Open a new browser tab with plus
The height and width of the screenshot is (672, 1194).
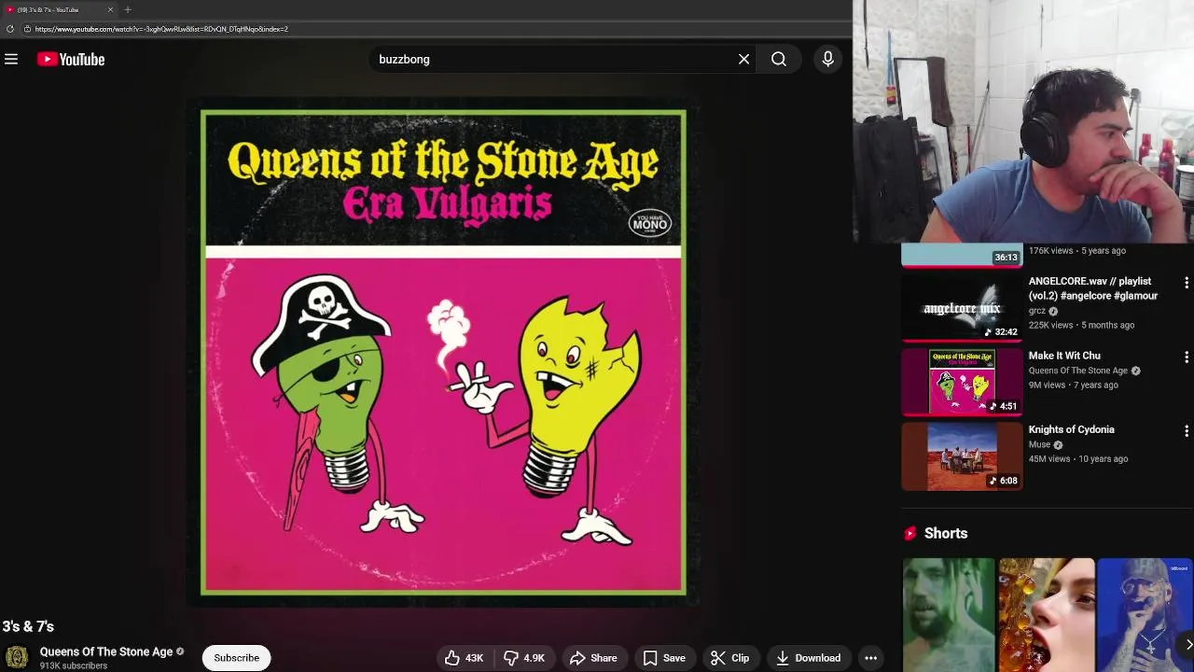tap(128, 9)
